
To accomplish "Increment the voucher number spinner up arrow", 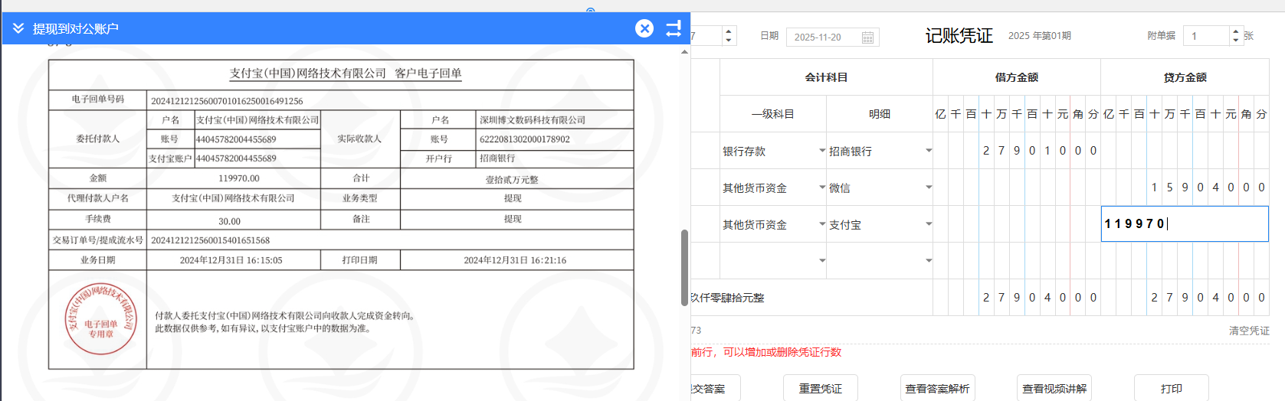I will (x=728, y=31).
